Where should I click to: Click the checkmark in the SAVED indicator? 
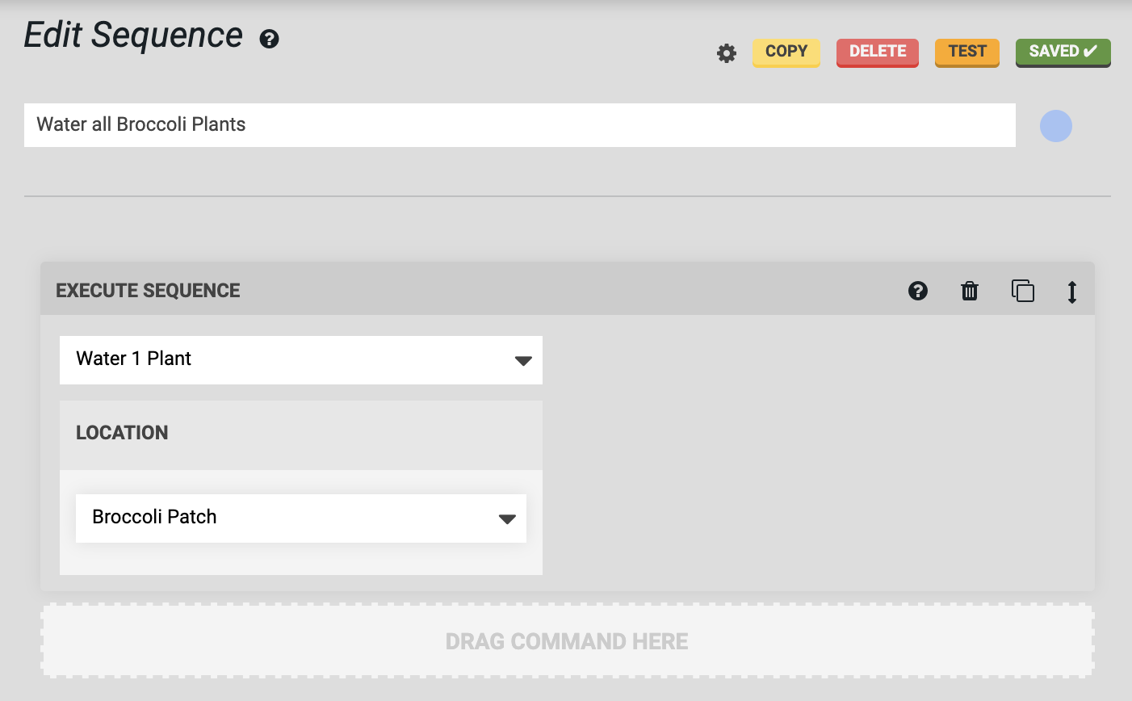click(x=1091, y=51)
